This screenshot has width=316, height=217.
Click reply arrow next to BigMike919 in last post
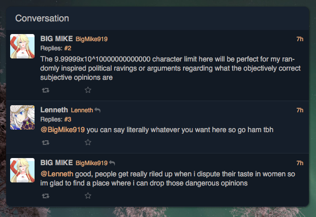click(112, 163)
